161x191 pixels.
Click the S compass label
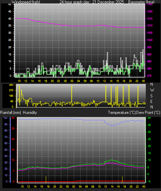(151, 96)
